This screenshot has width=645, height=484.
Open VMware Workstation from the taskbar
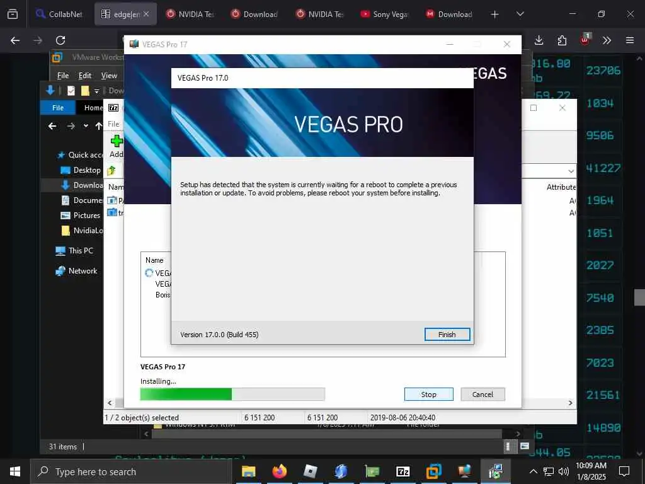point(433,471)
